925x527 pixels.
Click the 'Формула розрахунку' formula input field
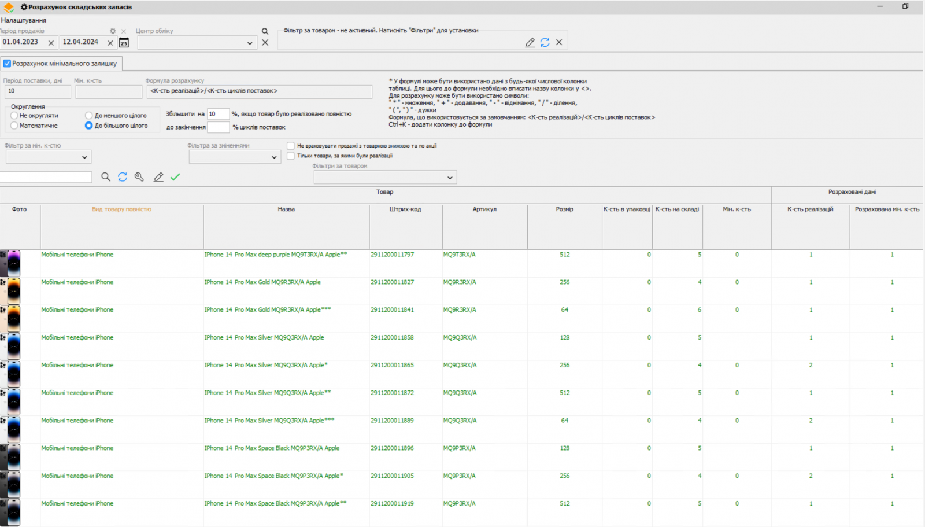(x=260, y=91)
